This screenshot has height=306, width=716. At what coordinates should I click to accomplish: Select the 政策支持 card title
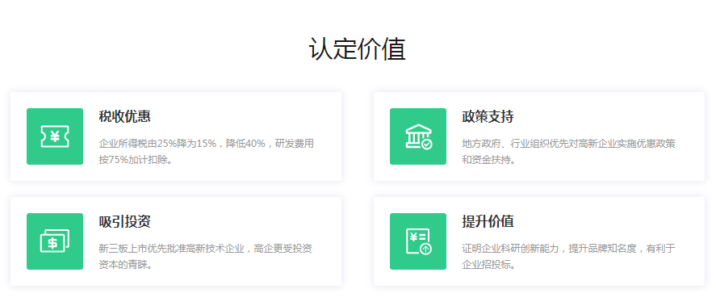click(x=488, y=116)
